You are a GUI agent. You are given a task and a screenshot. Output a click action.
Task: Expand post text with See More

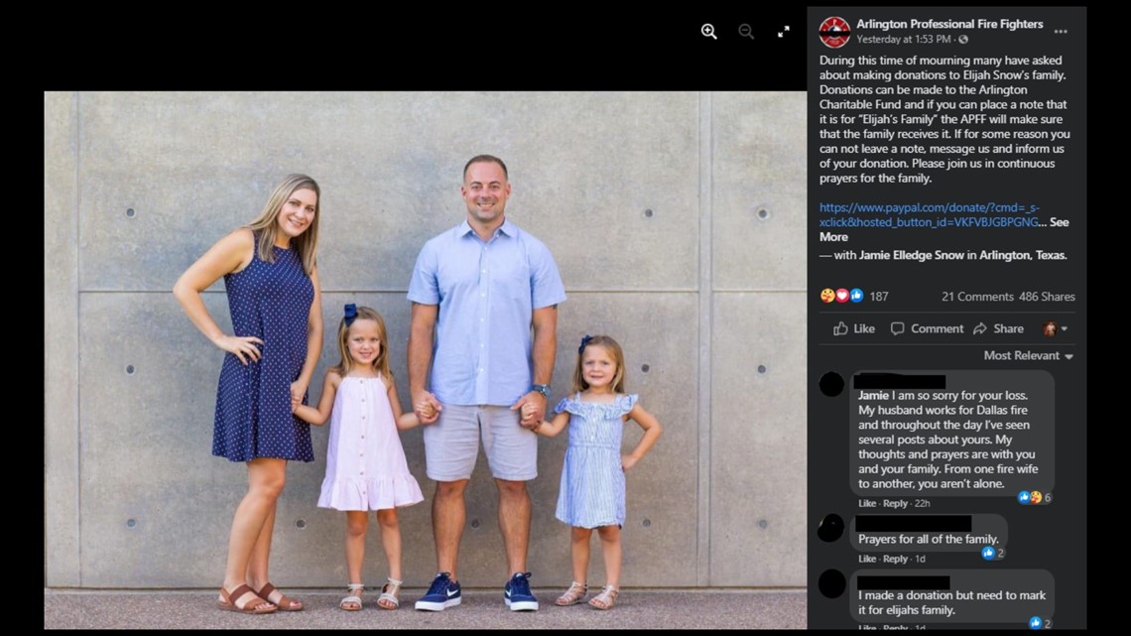(944, 229)
